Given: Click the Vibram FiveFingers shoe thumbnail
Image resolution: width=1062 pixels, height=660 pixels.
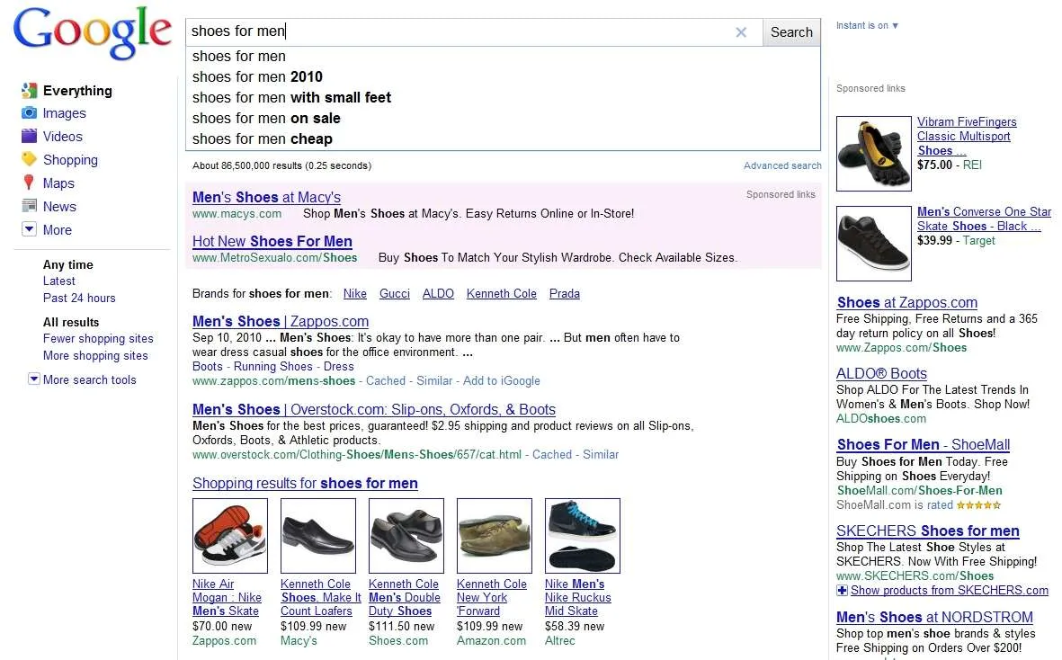Looking at the screenshot, I should tap(874, 154).
